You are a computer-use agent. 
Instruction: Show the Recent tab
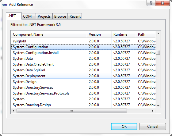click(75, 16)
